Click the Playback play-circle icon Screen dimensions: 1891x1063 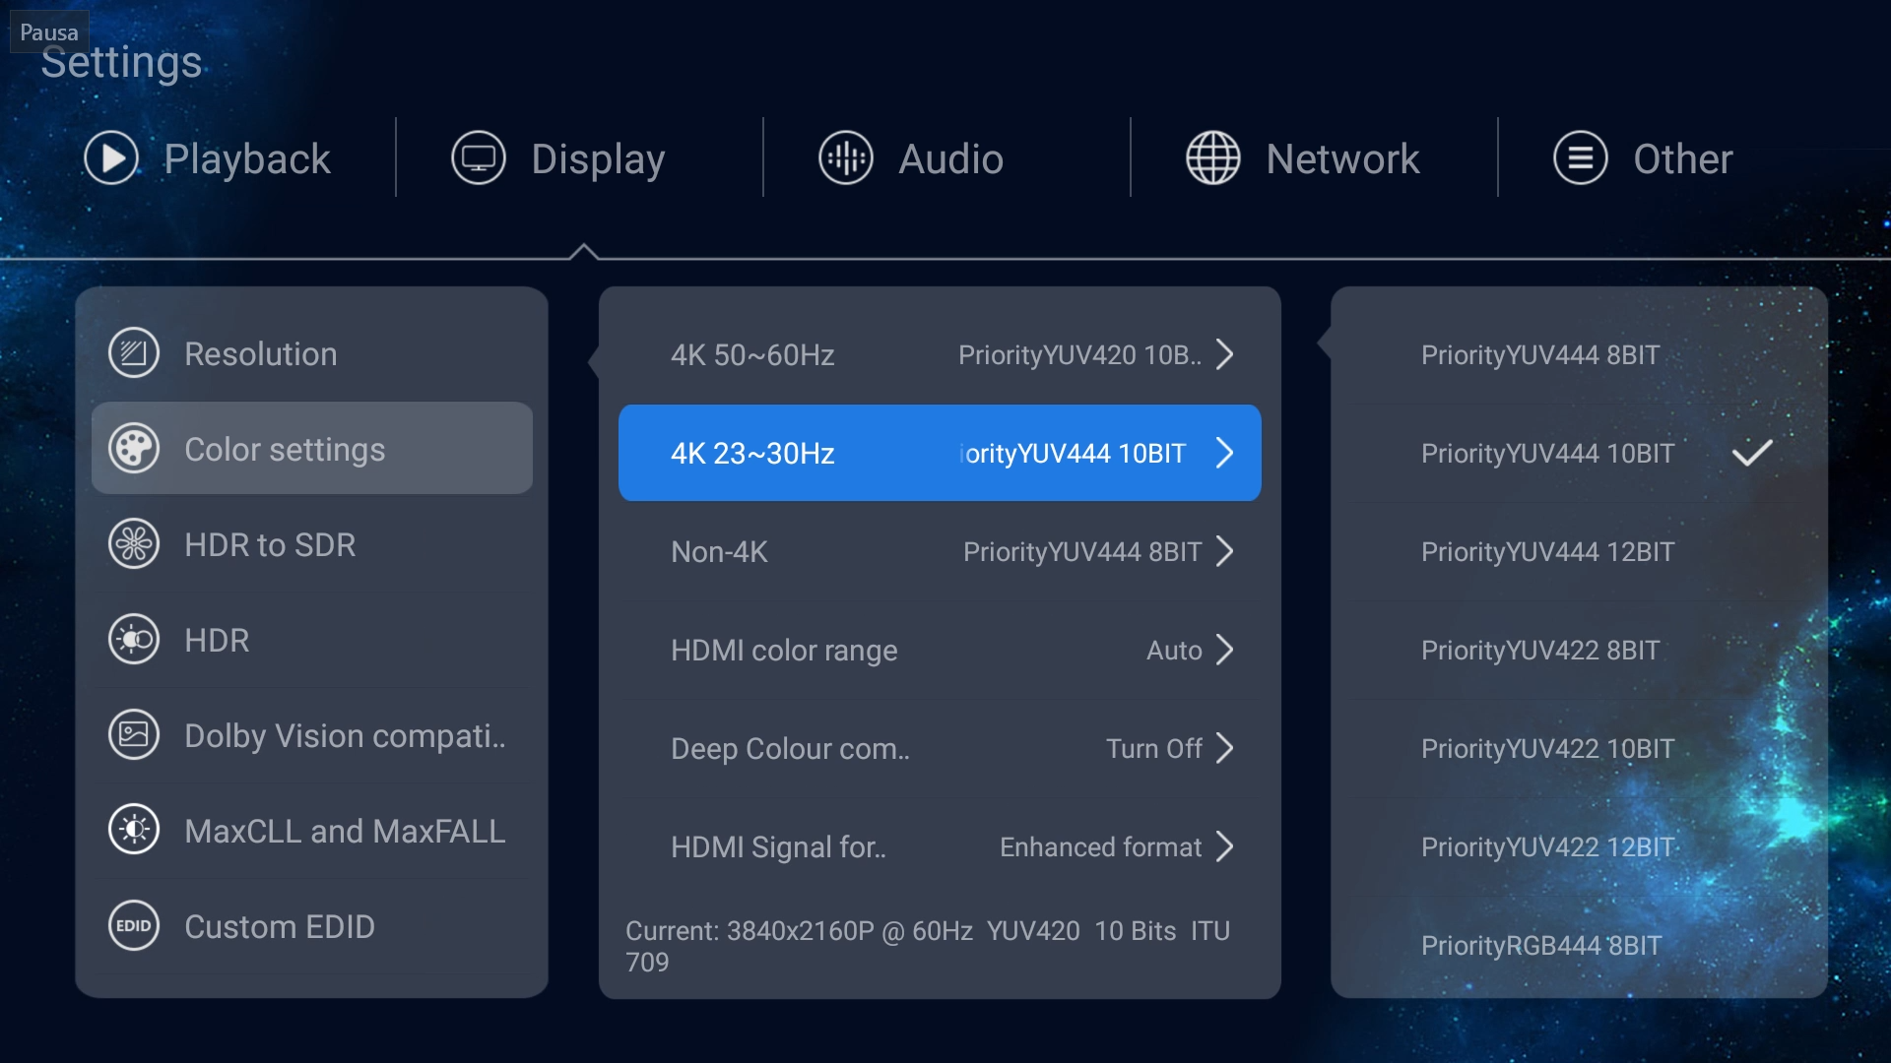click(x=111, y=158)
